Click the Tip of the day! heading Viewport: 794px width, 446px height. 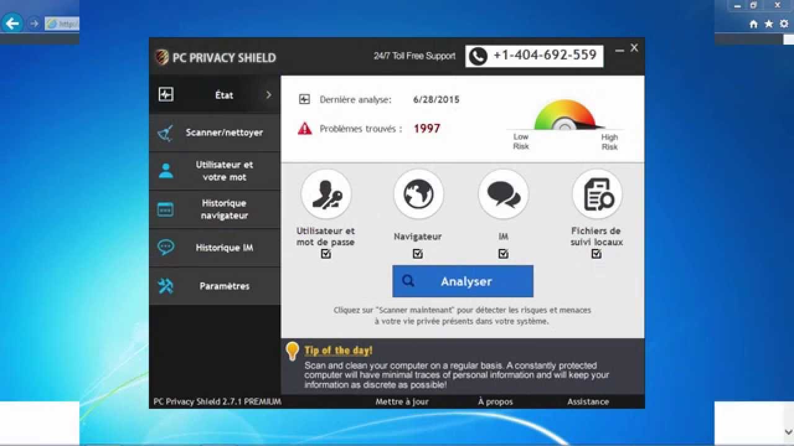(x=339, y=351)
